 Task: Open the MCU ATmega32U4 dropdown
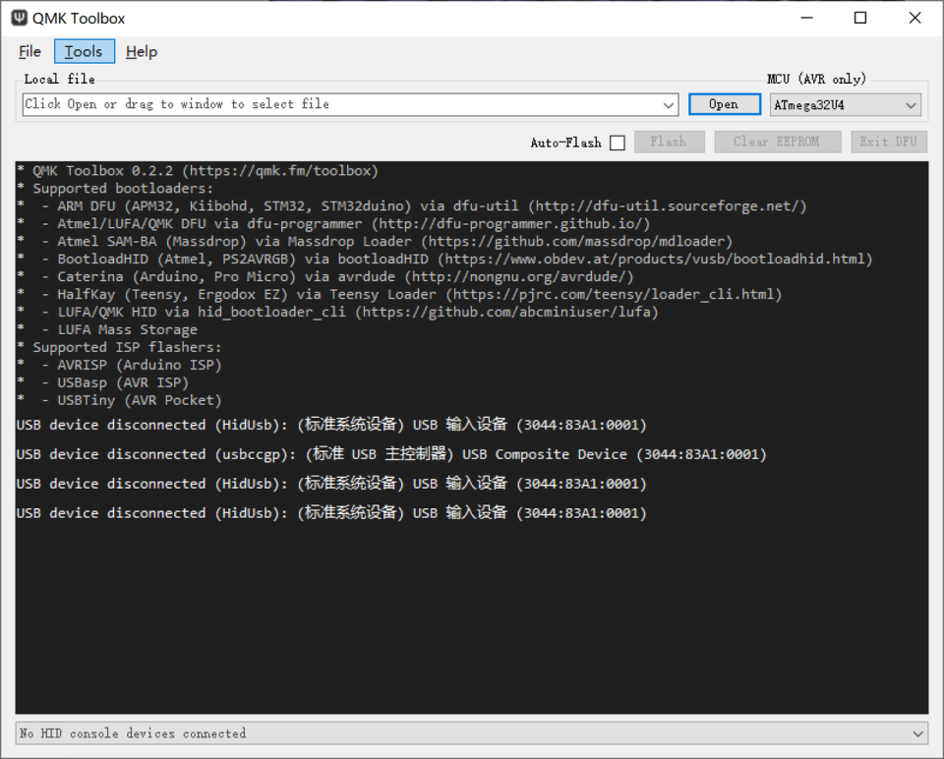tap(846, 105)
